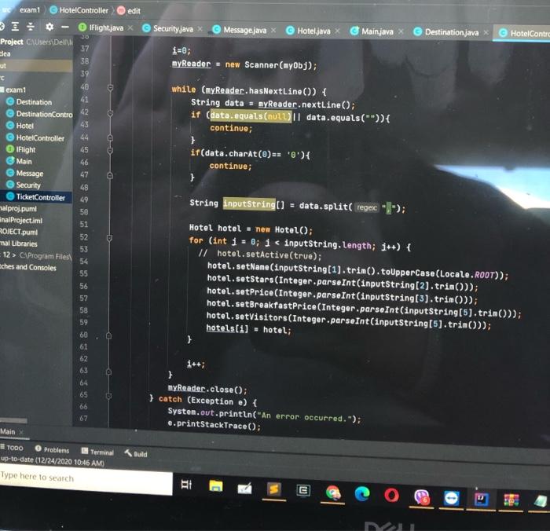Open Hotel class in project tree
The width and height of the screenshot is (550, 531).
[x=20, y=126]
